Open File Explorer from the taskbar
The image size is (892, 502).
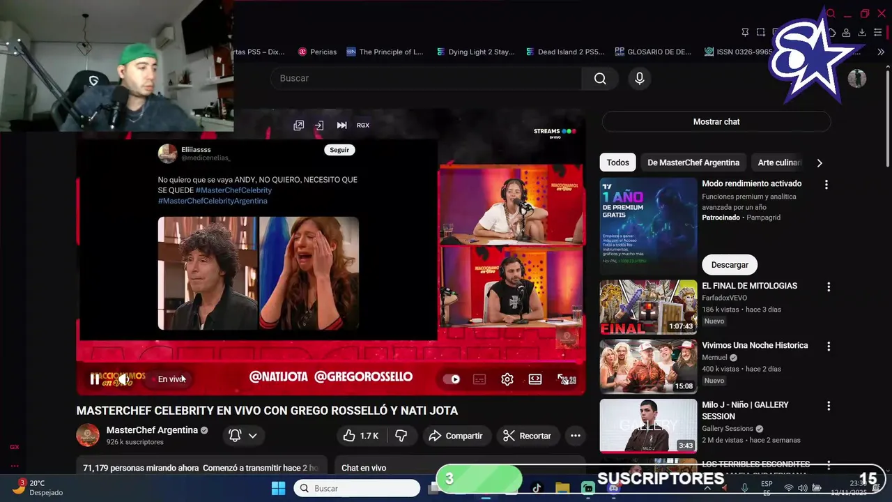tap(562, 488)
